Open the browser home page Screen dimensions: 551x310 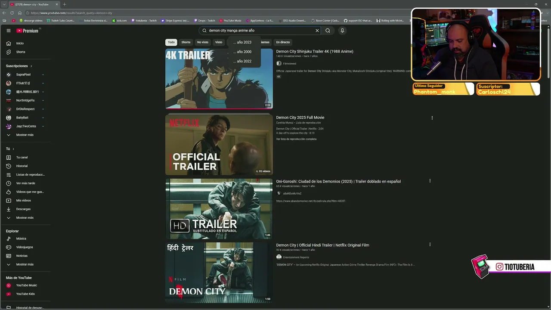tap(19, 13)
